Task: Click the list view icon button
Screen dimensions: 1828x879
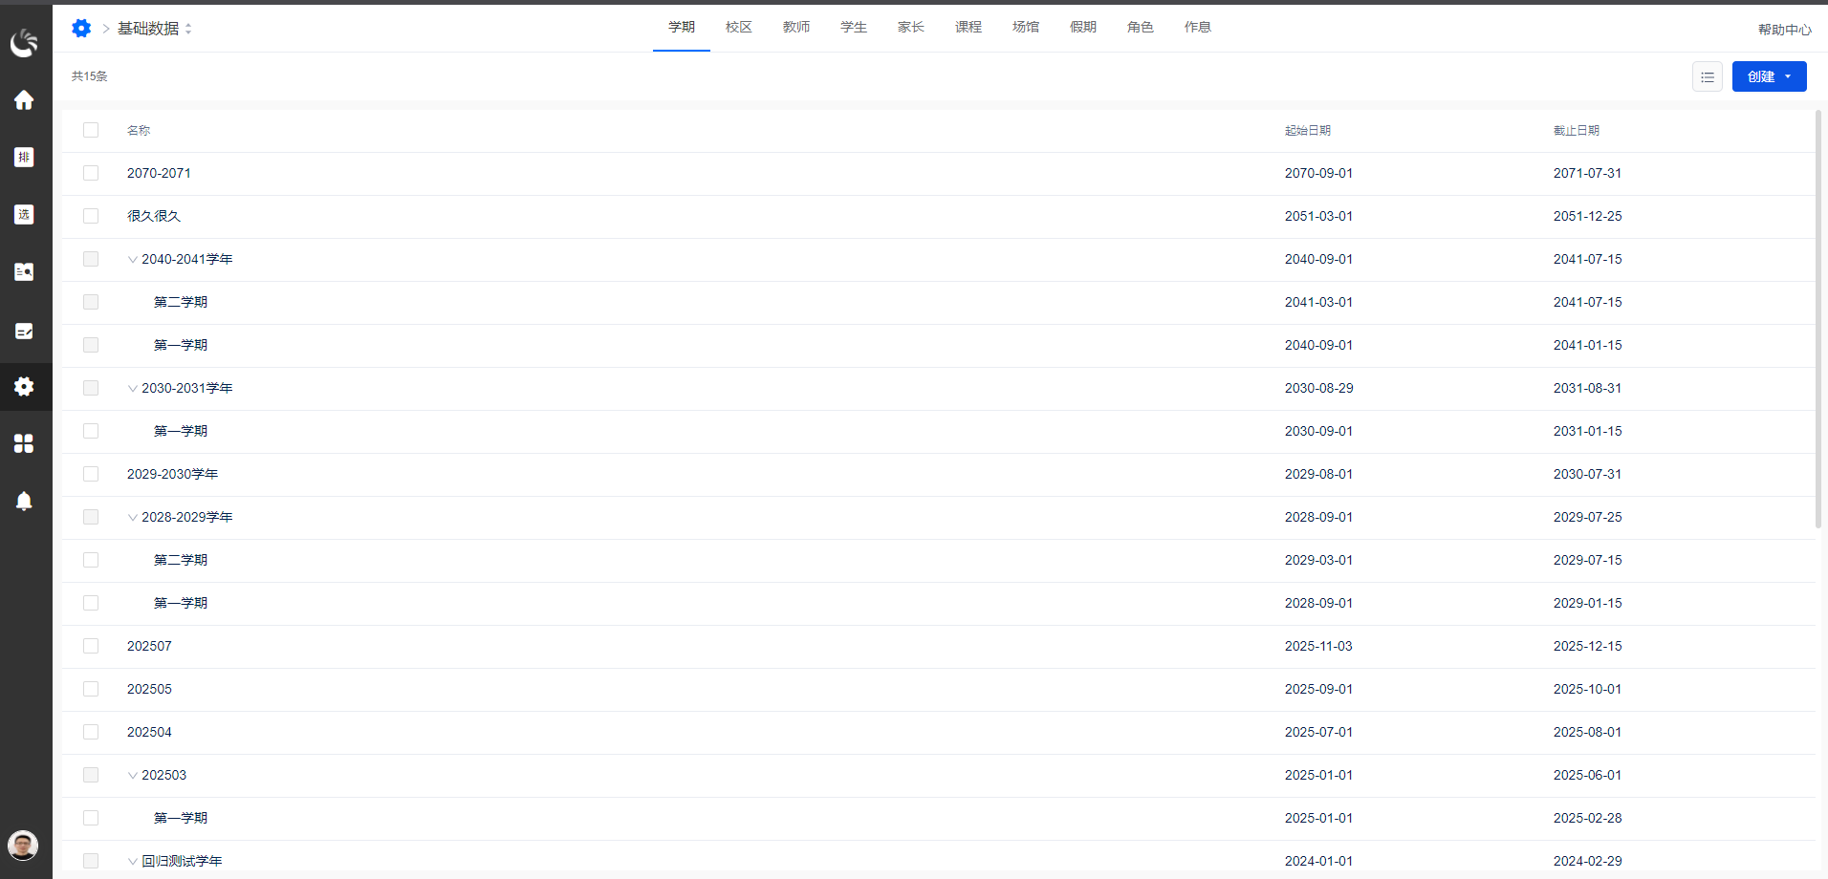Action: [1707, 76]
